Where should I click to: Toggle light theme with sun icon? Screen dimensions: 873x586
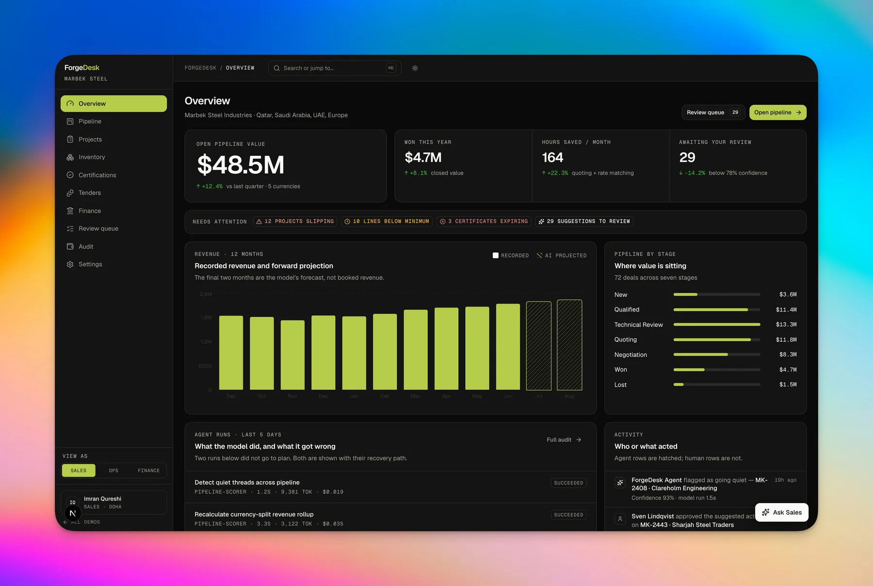pyautogui.click(x=415, y=68)
